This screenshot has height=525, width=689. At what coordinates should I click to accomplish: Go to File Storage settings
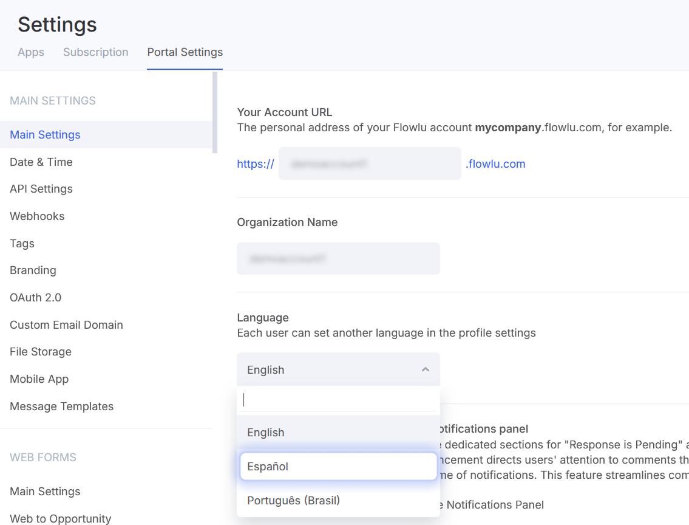(41, 352)
